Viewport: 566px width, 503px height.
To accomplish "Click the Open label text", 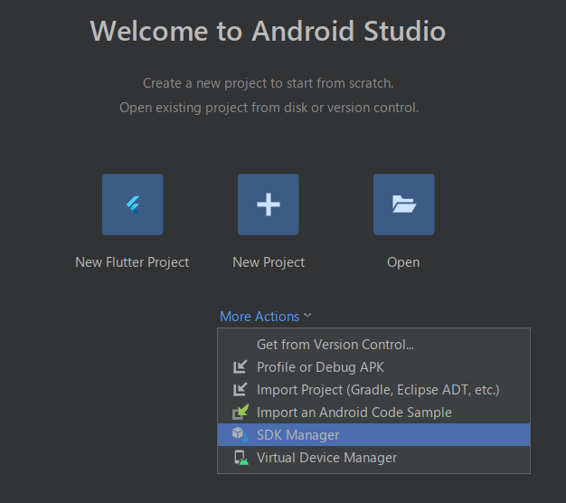I will 403,262.
